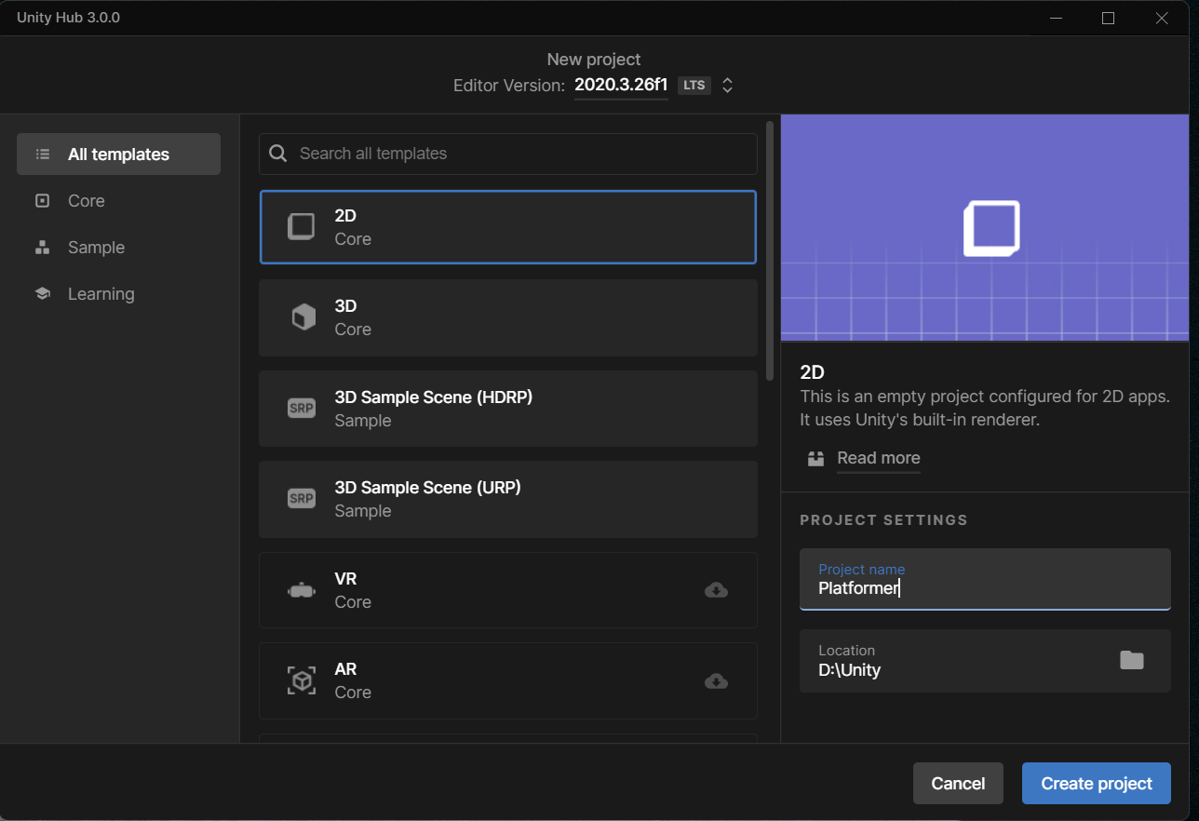This screenshot has width=1199, height=821.
Task: Select the 2D Core template card
Action: pyautogui.click(x=507, y=227)
